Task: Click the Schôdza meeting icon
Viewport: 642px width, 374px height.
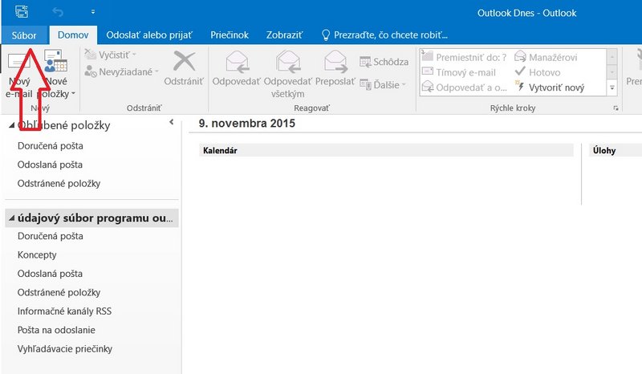Action: click(364, 62)
